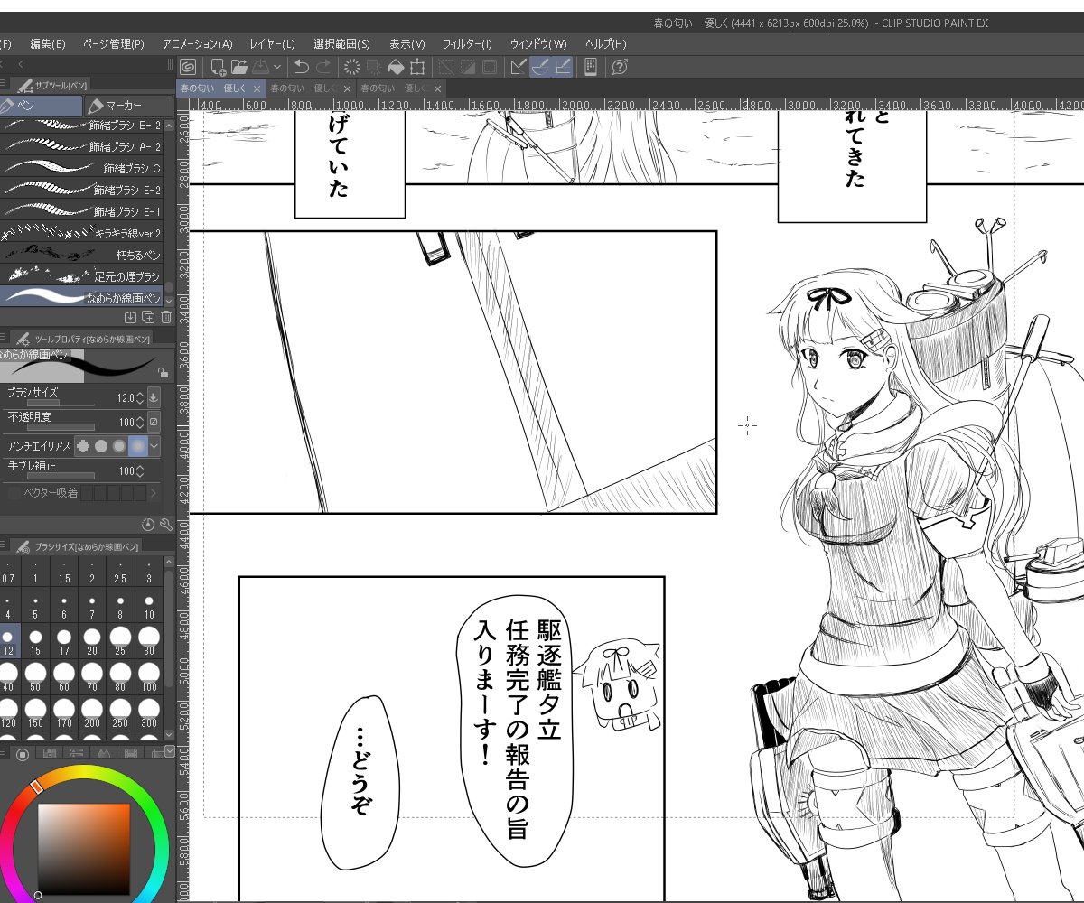The image size is (1084, 903).
Task: Click the smartphone connection icon
Action: 591,66
